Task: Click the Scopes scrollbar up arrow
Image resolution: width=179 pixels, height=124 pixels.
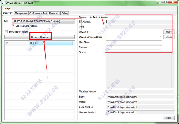Action: [x=173, y=53]
